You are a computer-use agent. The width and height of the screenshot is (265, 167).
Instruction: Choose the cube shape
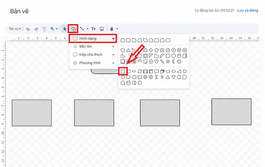[x=185, y=56]
